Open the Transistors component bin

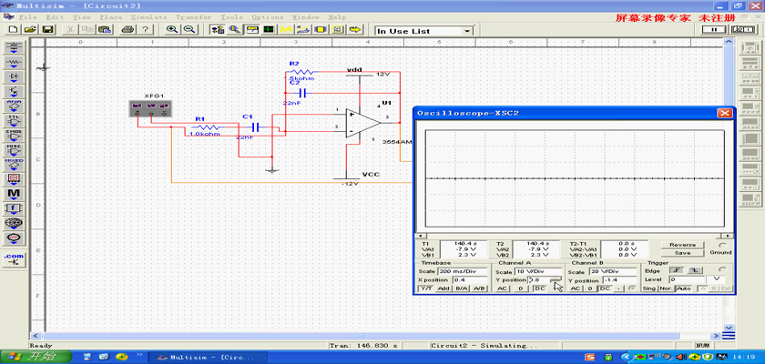pos(15,92)
